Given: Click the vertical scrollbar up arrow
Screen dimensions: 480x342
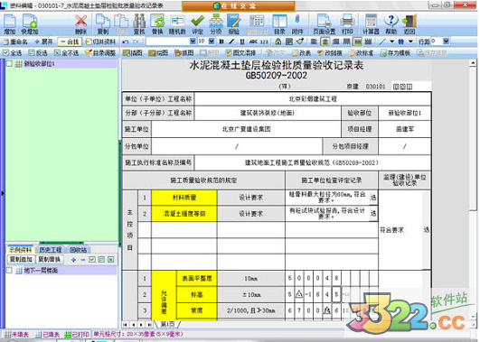Looking at the screenshot, I should (473, 63).
